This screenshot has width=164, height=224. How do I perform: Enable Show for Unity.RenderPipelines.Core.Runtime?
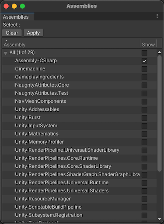point(144,159)
